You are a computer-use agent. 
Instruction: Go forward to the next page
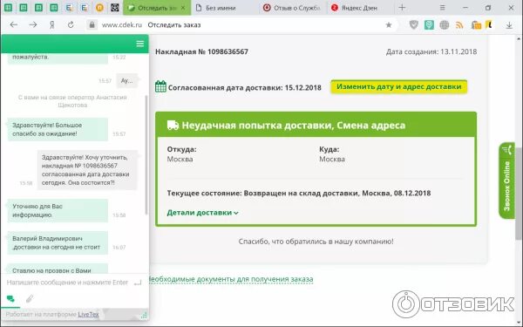[x=33, y=24]
